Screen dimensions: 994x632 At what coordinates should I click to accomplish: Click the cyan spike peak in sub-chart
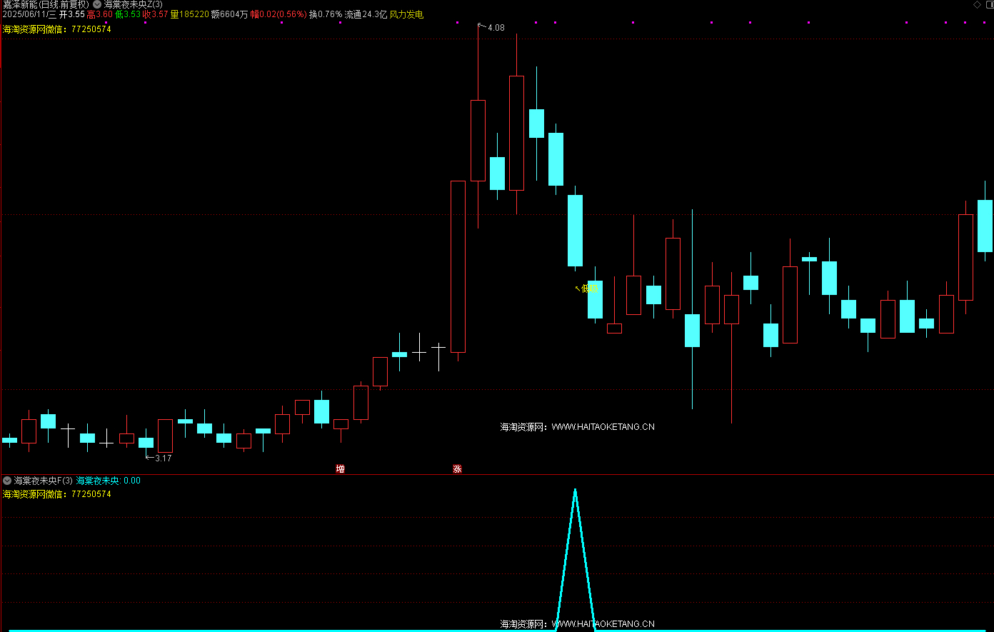pyautogui.click(x=575, y=491)
